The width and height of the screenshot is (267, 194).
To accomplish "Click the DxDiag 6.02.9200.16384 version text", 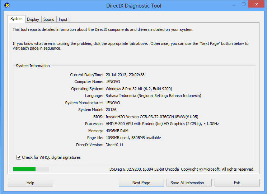I will (x=144, y=169).
